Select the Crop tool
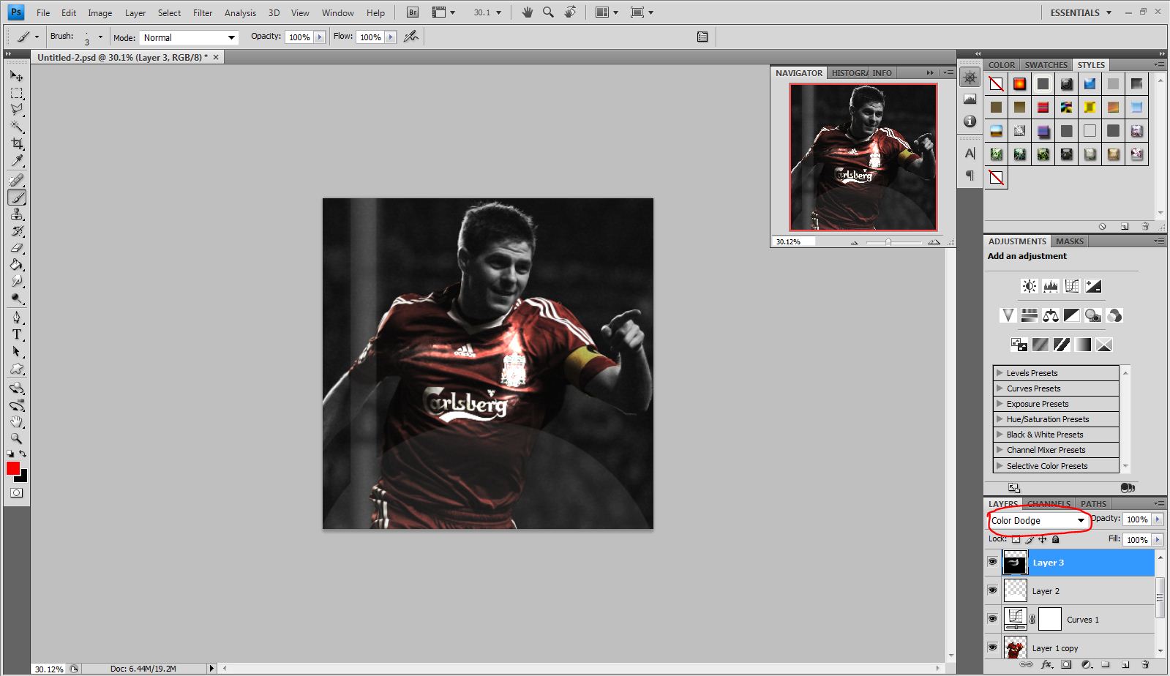The width and height of the screenshot is (1170, 676). tap(16, 144)
